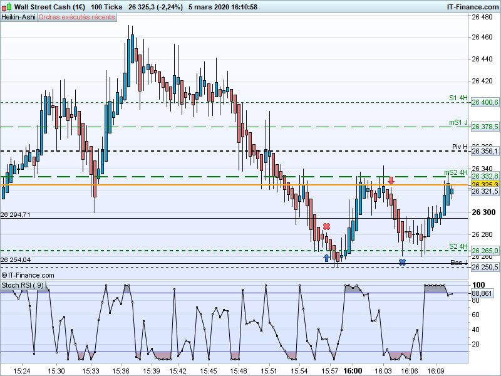Click the bold 16:00 time axis label
This screenshot has height=376, width=501.
point(353,371)
